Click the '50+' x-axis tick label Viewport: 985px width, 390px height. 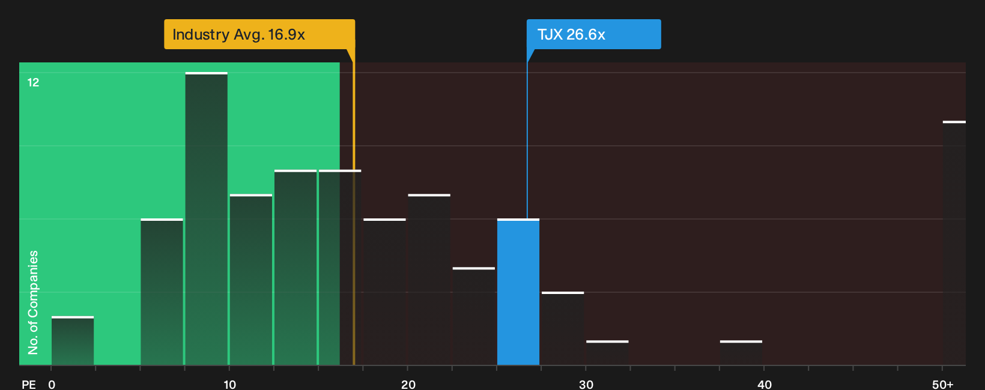943,384
